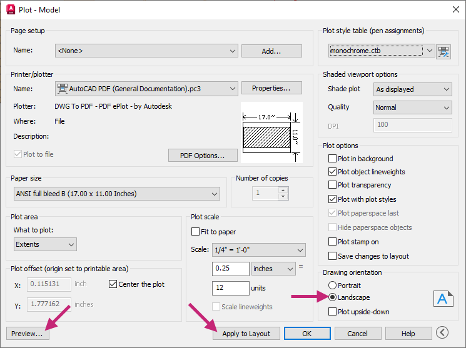Open the What to plot dropdown
This screenshot has width=466, height=348.
45,244
